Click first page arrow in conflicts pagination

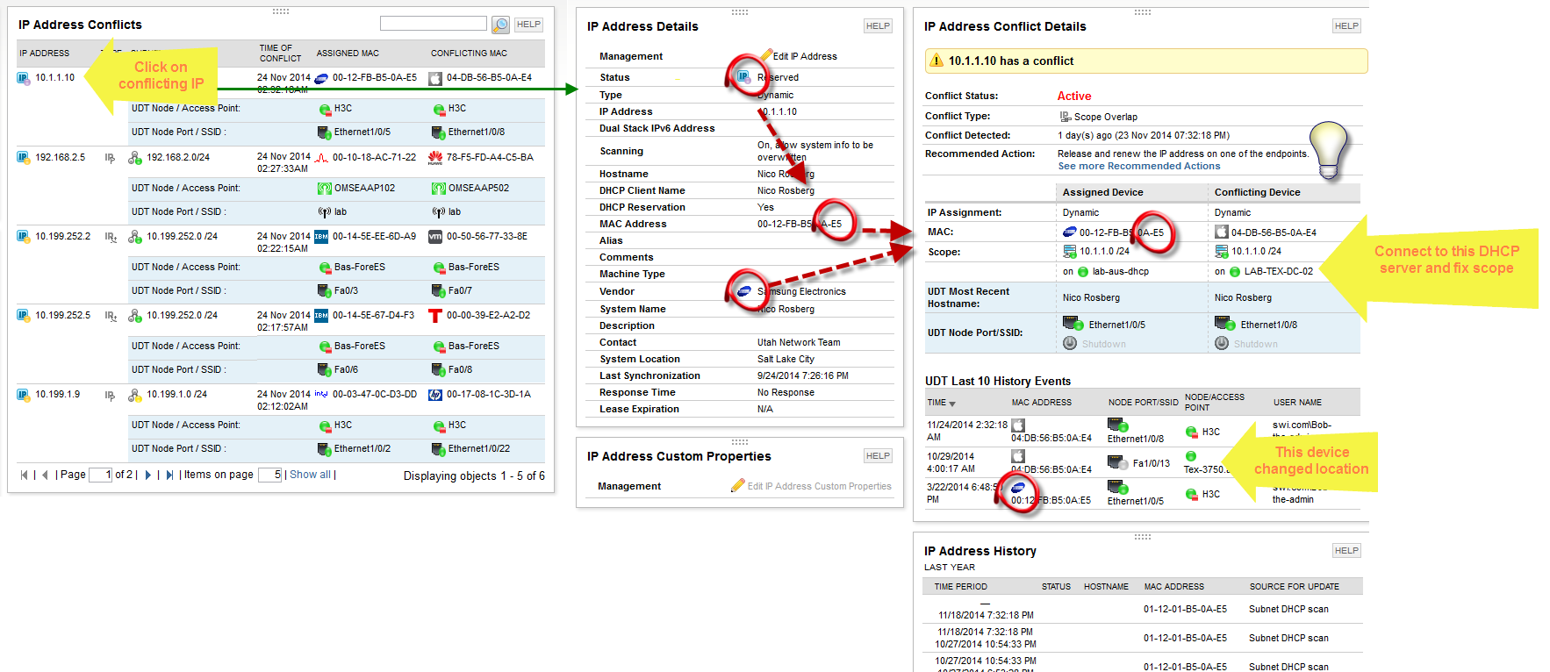(24, 475)
